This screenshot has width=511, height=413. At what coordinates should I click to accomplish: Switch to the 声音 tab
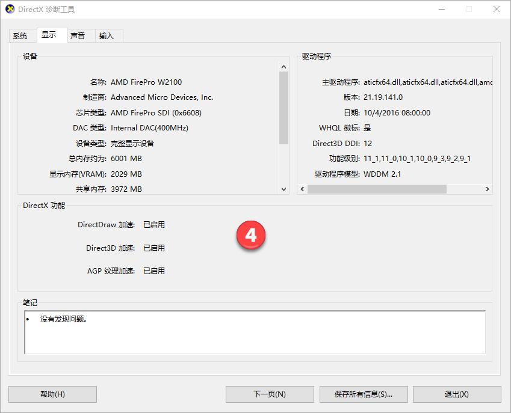pyautogui.click(x=78, y=35)
